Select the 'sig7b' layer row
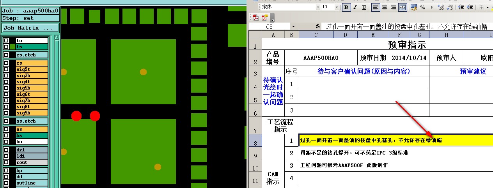This screenshot has height=188, width=493. (32, 100)
